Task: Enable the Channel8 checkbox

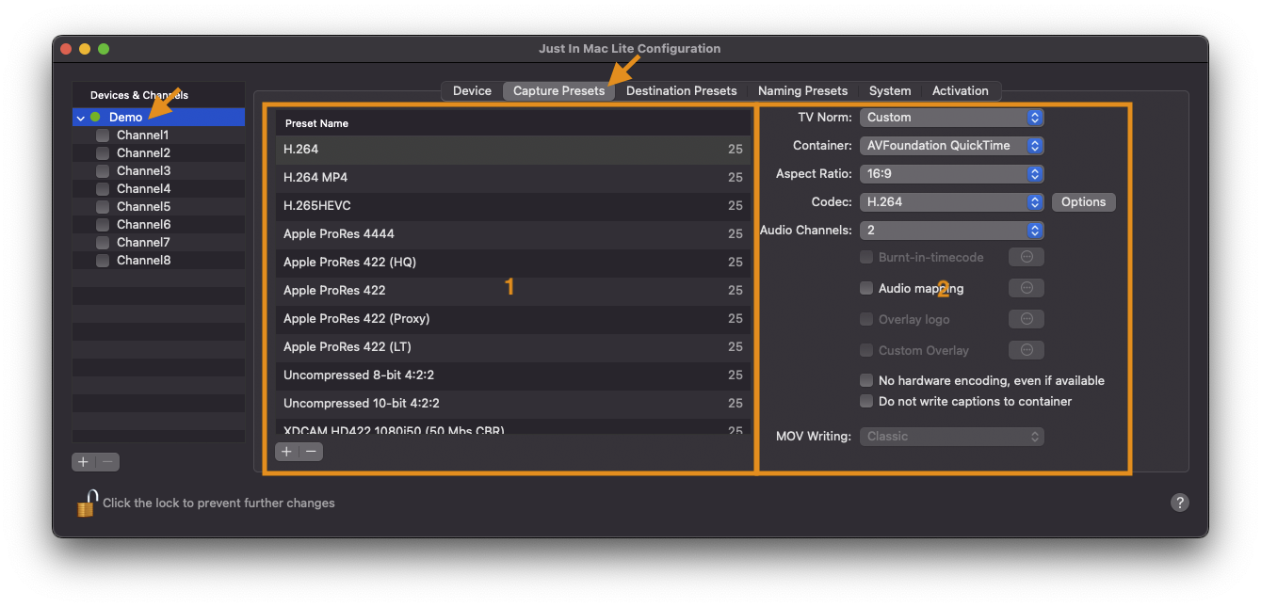Action: (x=103, y=261)
